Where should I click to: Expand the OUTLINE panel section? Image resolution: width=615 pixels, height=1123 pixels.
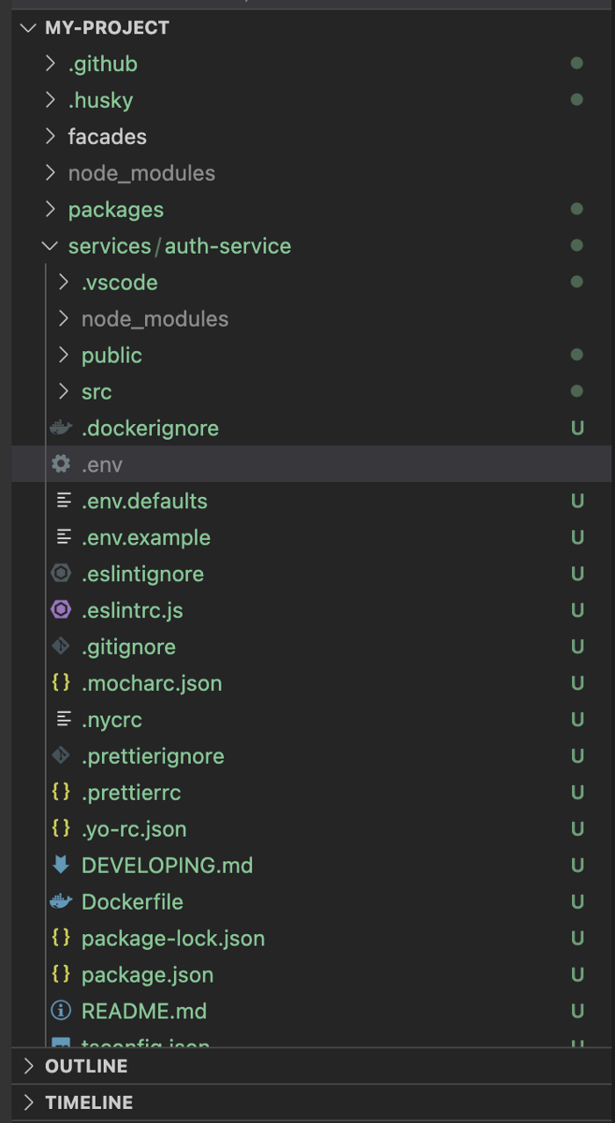29,1066
